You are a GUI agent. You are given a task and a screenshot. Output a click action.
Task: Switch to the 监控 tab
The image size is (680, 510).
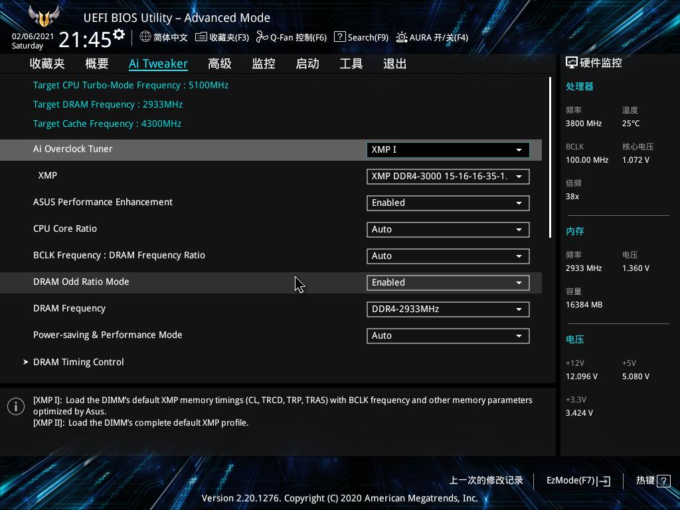click(264, 64)
